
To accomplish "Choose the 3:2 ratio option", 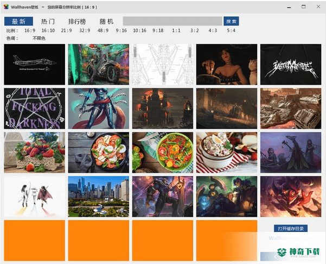I will 194,30.
